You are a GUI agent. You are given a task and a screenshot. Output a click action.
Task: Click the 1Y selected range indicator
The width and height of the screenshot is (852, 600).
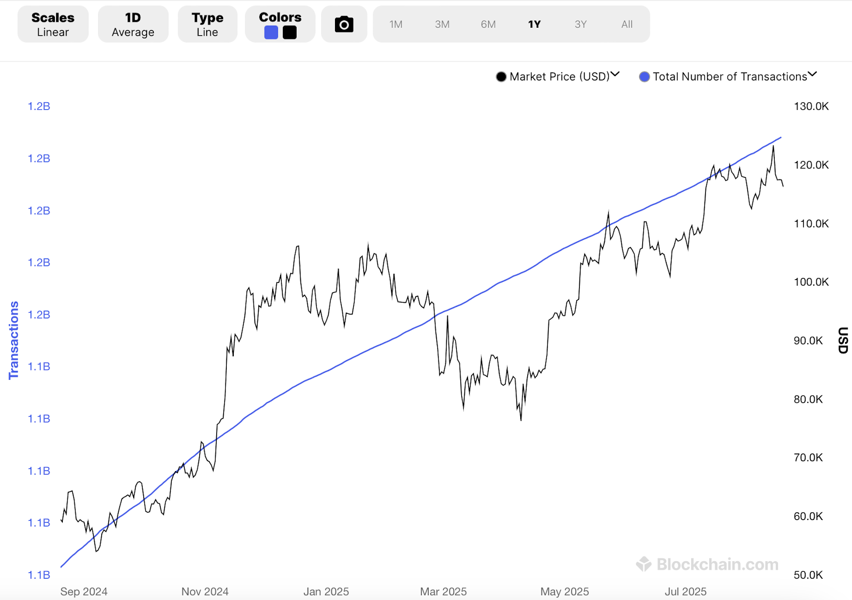(x=535, y=23)
